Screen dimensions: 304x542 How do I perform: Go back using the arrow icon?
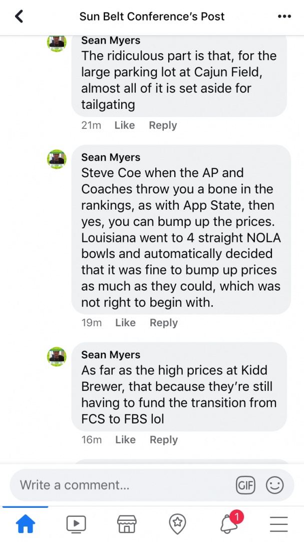pos(19,17)
